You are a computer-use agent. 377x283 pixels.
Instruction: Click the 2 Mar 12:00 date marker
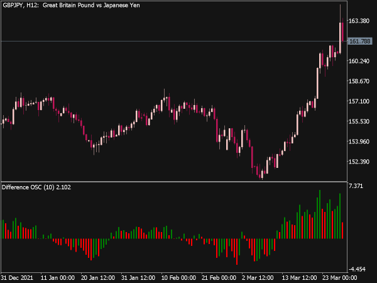pos(258,278)
